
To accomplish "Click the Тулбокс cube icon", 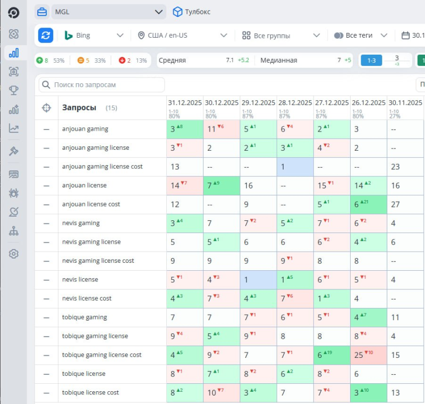I will point(177,12).
